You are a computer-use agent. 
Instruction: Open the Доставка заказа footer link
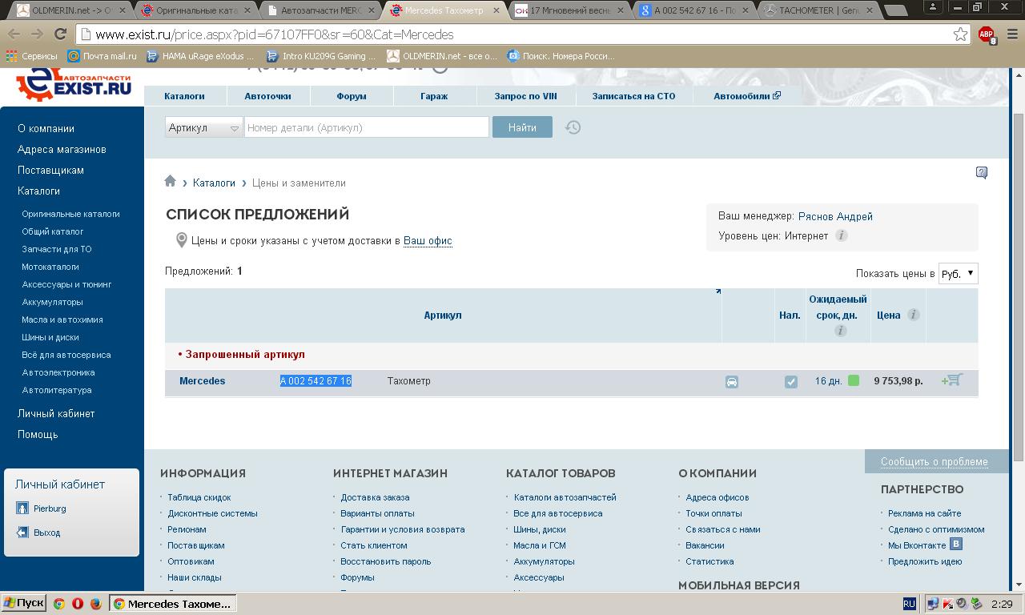375,497
